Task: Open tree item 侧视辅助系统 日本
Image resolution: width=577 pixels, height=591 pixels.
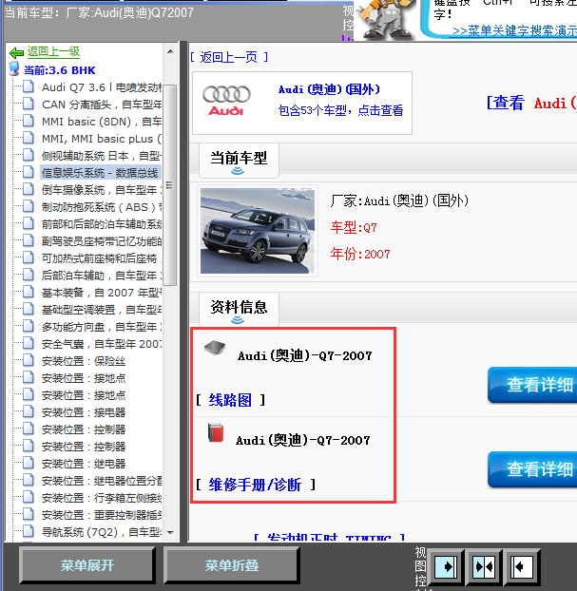Action: (102, 156)
